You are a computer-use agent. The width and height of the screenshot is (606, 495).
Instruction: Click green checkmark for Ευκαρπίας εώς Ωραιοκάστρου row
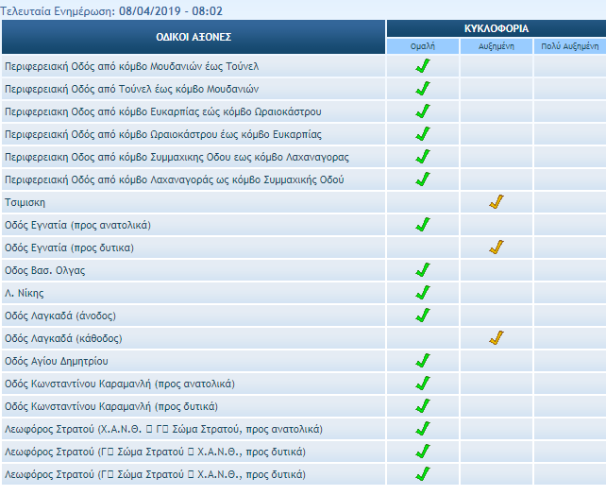coord(423,111)
